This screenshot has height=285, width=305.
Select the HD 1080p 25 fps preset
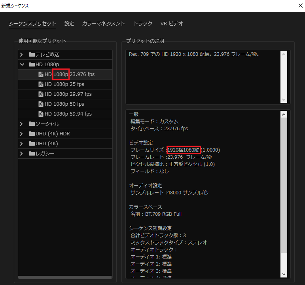point(65,84)
